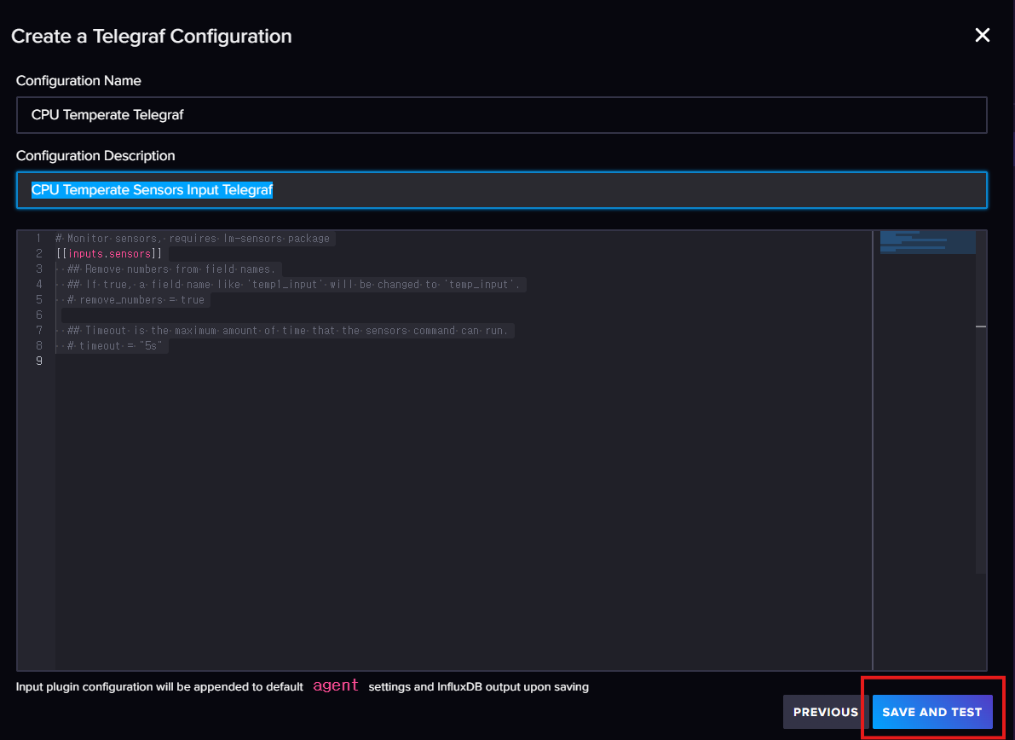Click the '## Timeout is the maximum amount' comment

287,330
